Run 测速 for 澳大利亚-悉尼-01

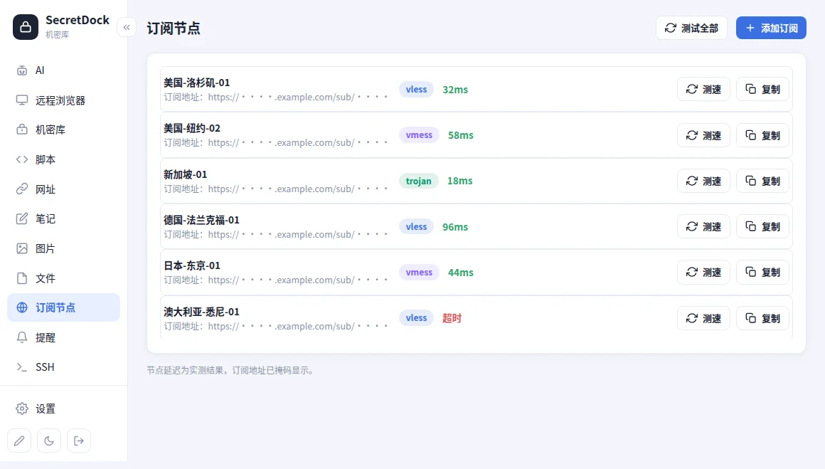point(703,318)
